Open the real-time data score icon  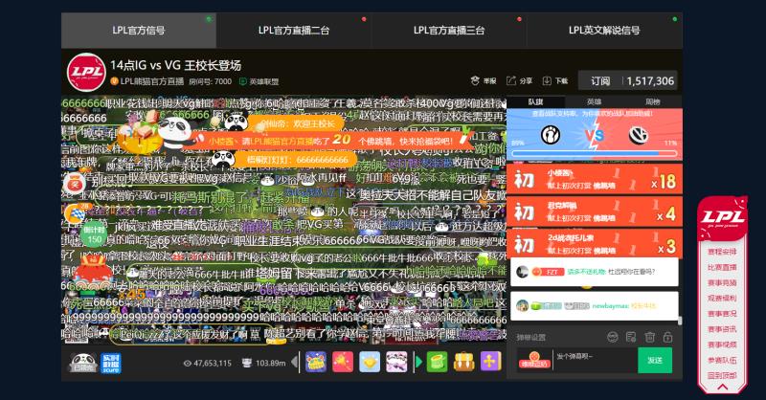pos(111,363)
